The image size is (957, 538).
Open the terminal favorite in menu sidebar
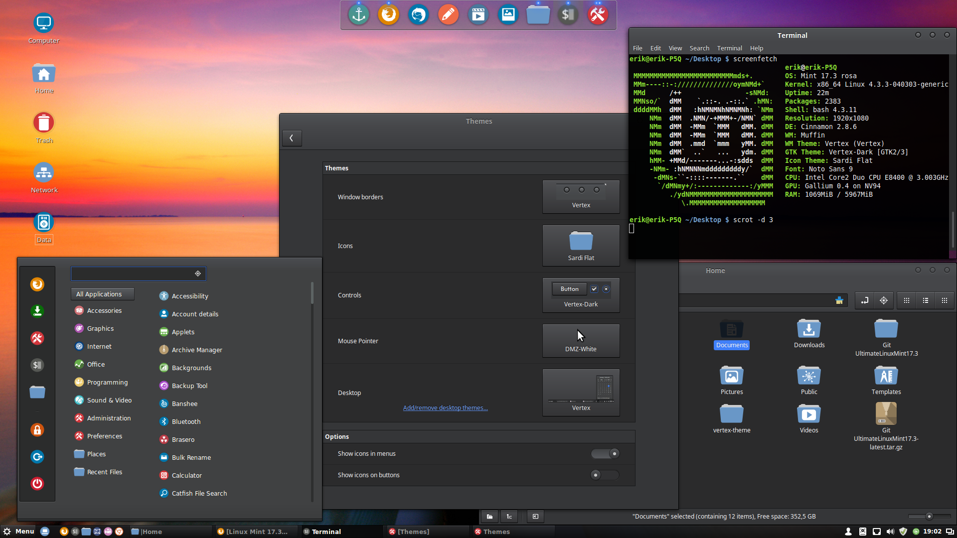pos(37,365)
